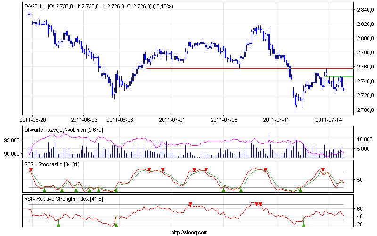The width and height of the screenshot is (377, 236).
Task: Click the 2011-06-23 date label
Action: click(x=84, y=120)
